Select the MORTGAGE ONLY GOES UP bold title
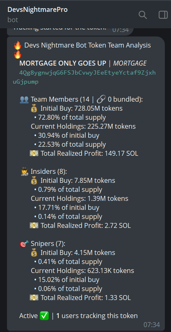Viewport: 171px width, 332px height. click(x=63, y=63)
